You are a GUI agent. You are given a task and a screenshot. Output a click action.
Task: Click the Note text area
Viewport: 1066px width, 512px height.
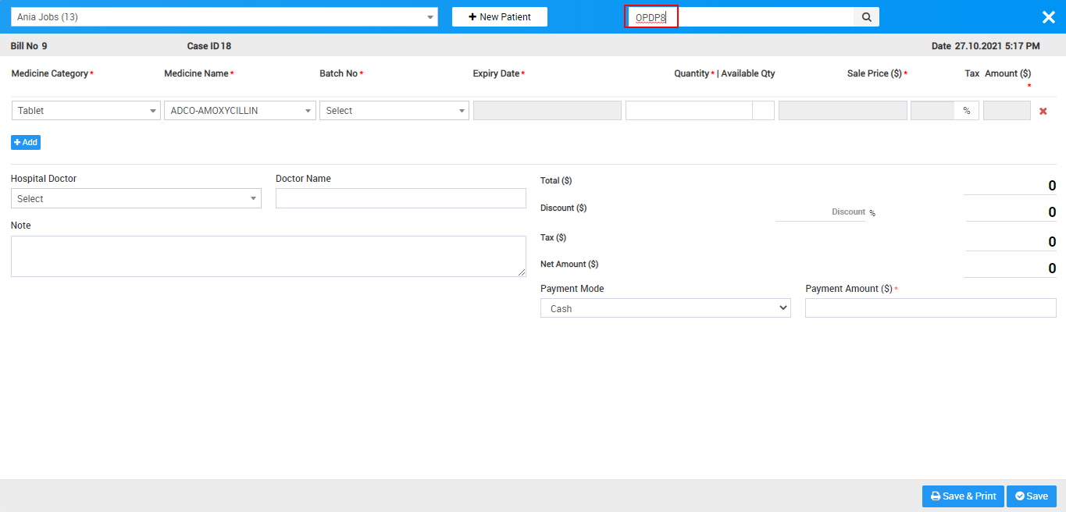tap(268, 256)
